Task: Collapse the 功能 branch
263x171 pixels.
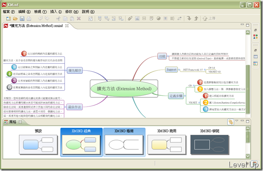Action: [x=168, y=56]
